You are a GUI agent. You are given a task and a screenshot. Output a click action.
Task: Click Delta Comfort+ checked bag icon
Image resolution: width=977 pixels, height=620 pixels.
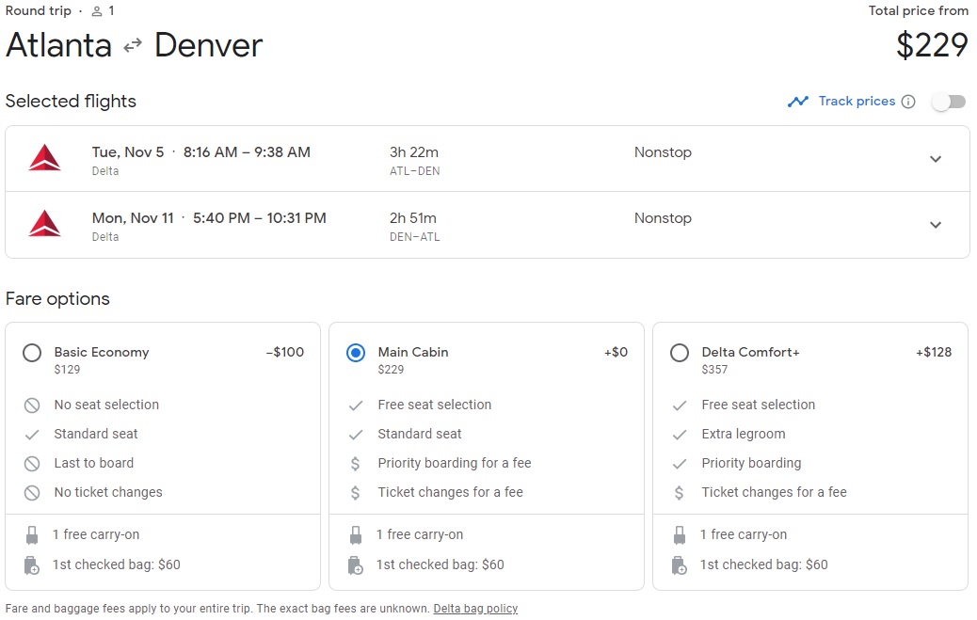click(x=680, y=565)
